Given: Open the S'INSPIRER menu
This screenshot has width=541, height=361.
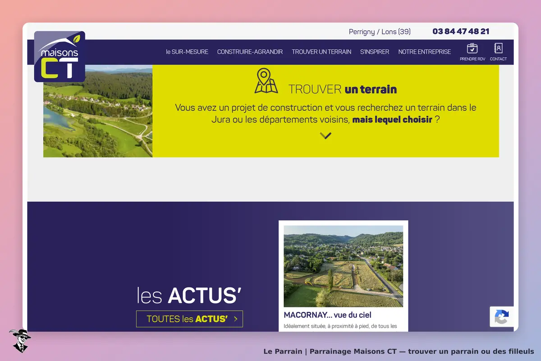Looking at the screenshot, I should 375,52.
